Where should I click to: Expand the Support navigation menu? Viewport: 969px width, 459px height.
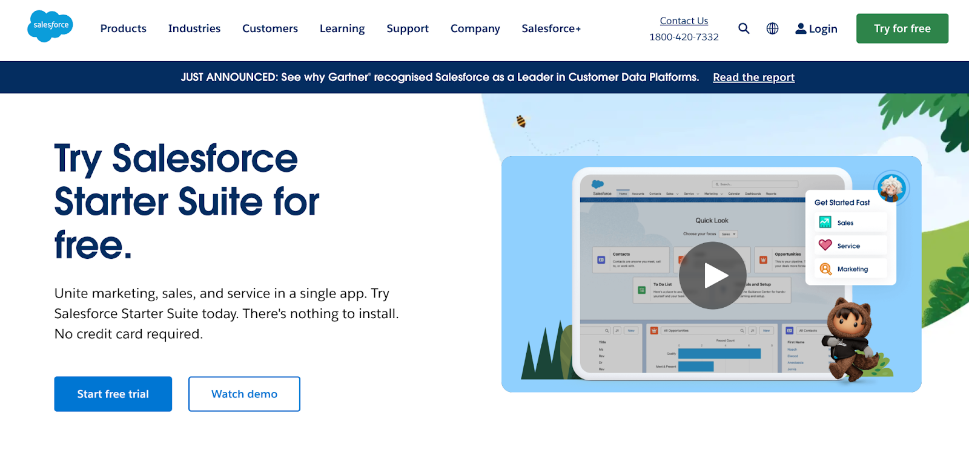coord(408,28)
